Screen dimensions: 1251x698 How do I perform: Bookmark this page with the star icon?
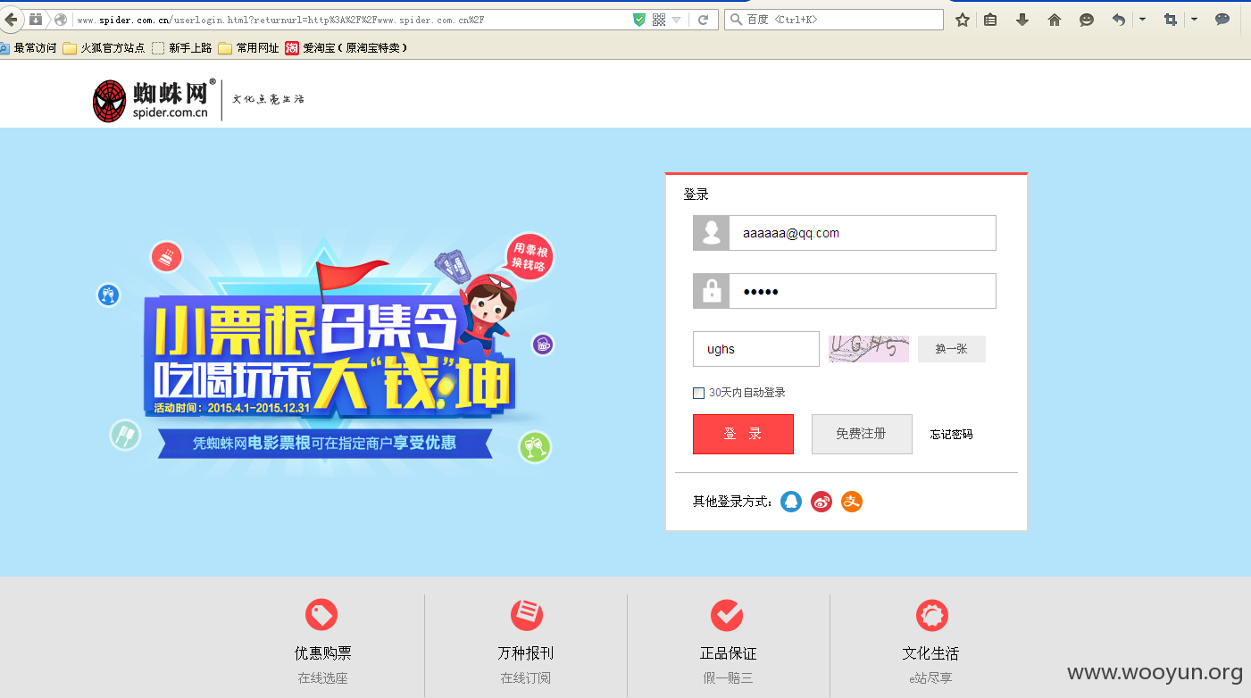point(963,20)
